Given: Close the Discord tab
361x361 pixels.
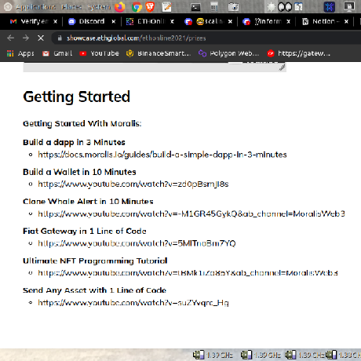Looking at the screenshot, I should click(x=114, y=22).
